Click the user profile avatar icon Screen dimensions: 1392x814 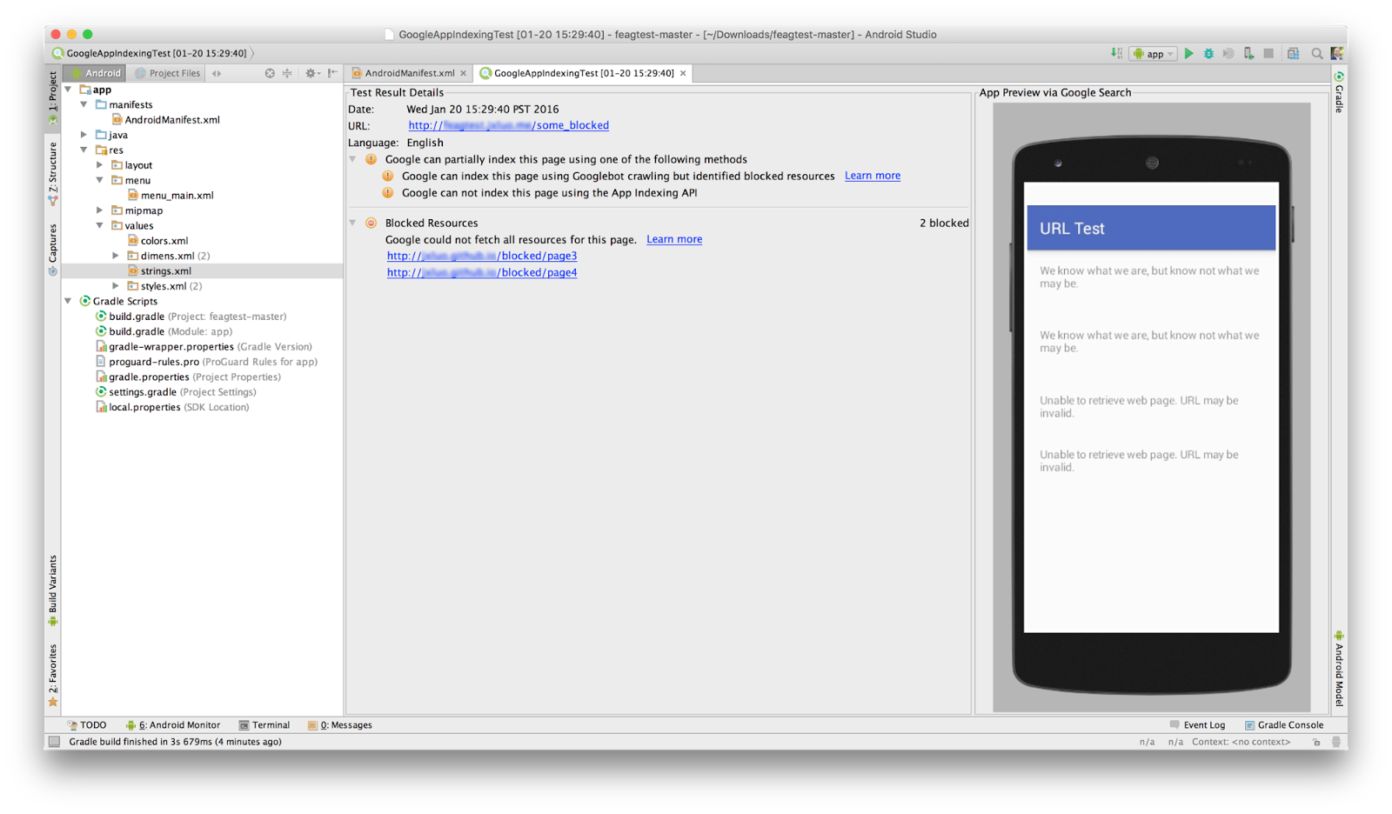click(x=1337, y=54)
